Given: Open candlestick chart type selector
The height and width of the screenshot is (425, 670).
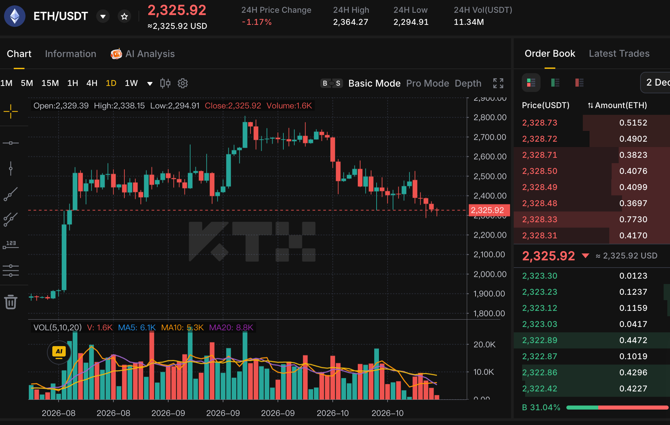Looking at the screenshot, I should point(165,83).
